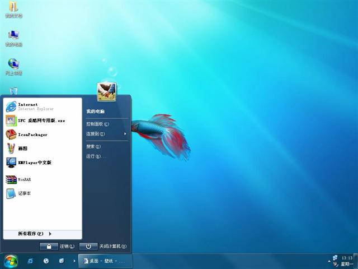The width and height of the screenshot is (358, 269).
Task: Click the user account picture thumbnail
Action: pyautogui.click(x=107, y=92)
